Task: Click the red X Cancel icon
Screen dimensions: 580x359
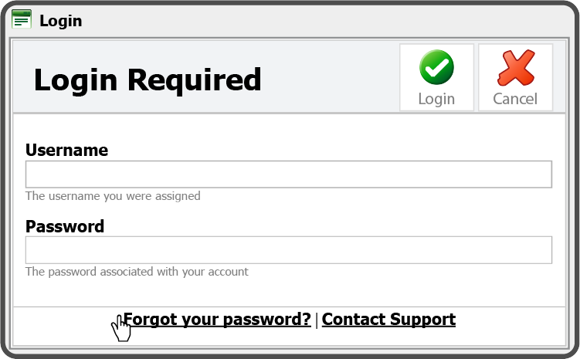Action: point(516,67)
